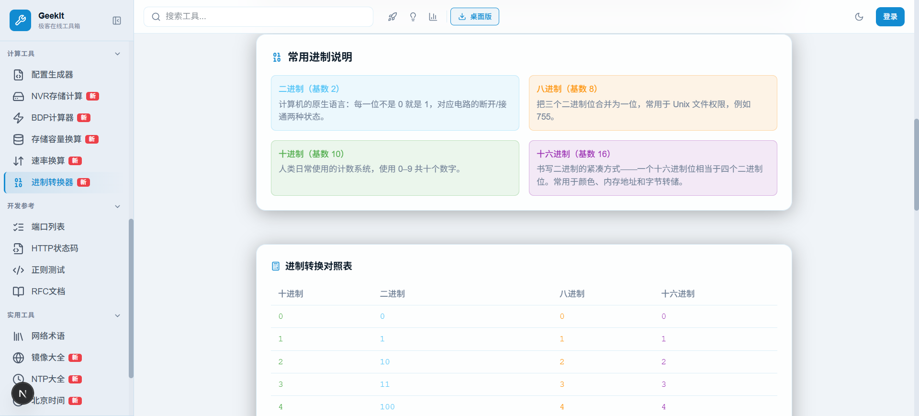Collapse the sidebar panel icon
Image resolution: width=919 pixels, height=416 pixels.
click(x=117, y=21)
